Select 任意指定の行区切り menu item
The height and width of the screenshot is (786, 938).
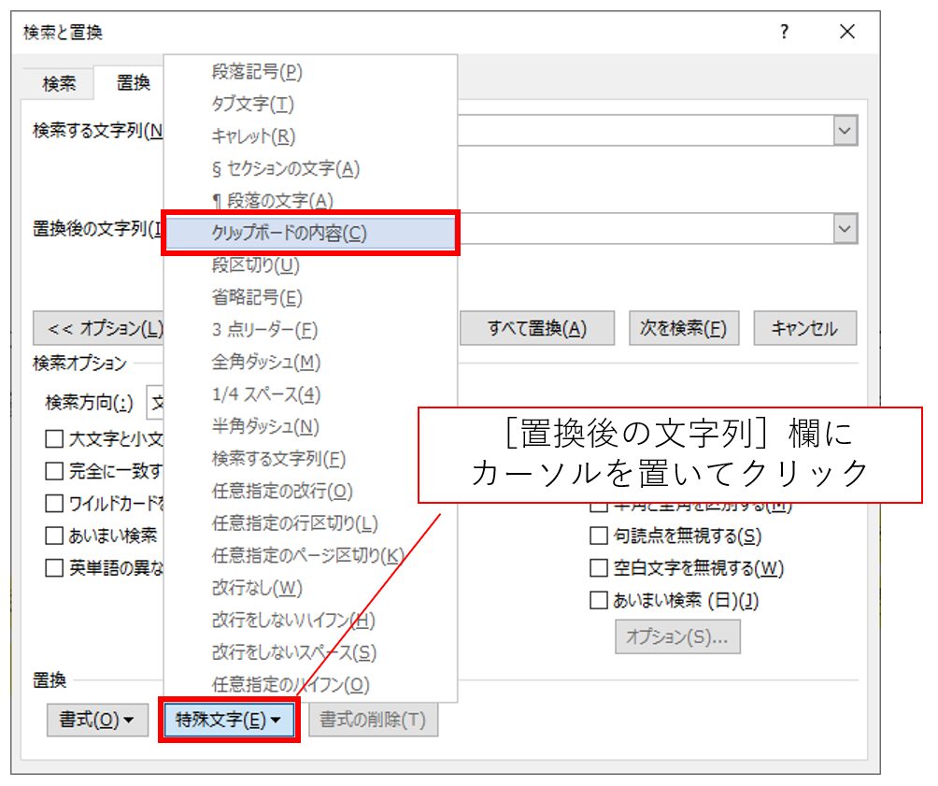click(x=295, y=523)
